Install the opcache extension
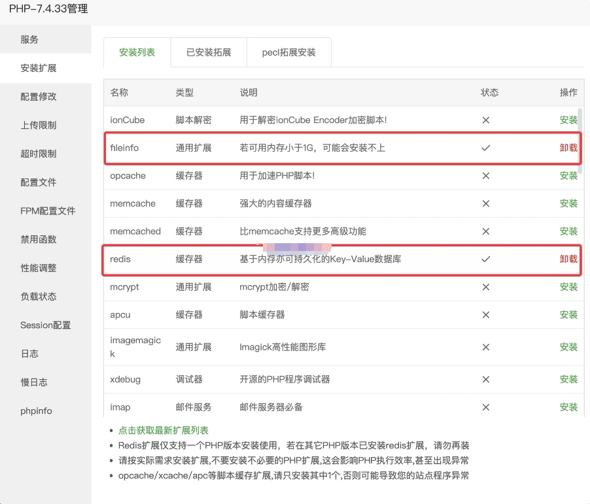This screenshot has width=590, height=504. click(x=568, y=176)
